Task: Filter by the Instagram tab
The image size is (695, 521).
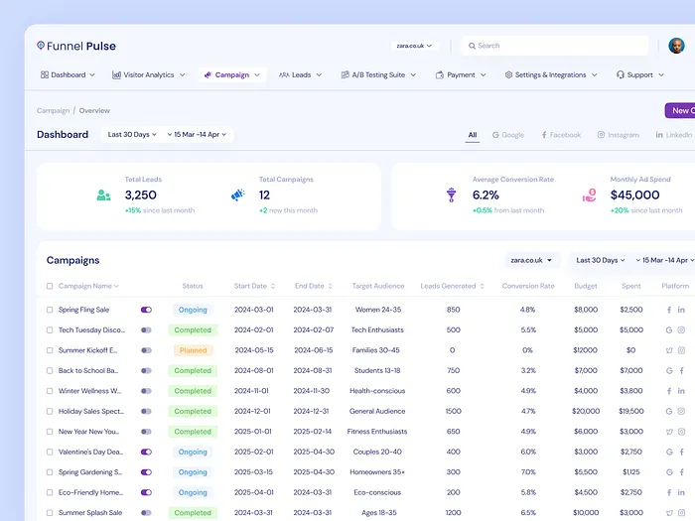Action: (619, 135)
